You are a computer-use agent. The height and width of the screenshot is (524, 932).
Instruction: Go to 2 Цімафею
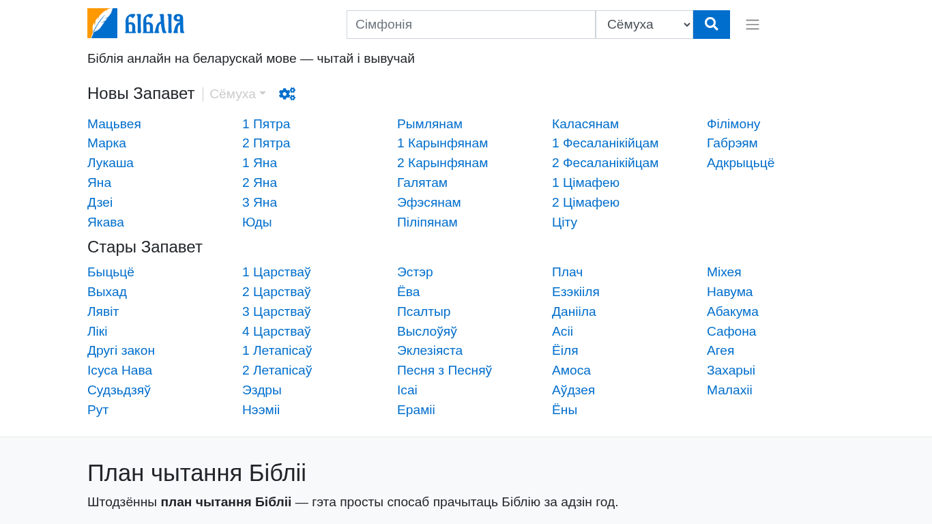pyautogui.click(x=585, y=203)
